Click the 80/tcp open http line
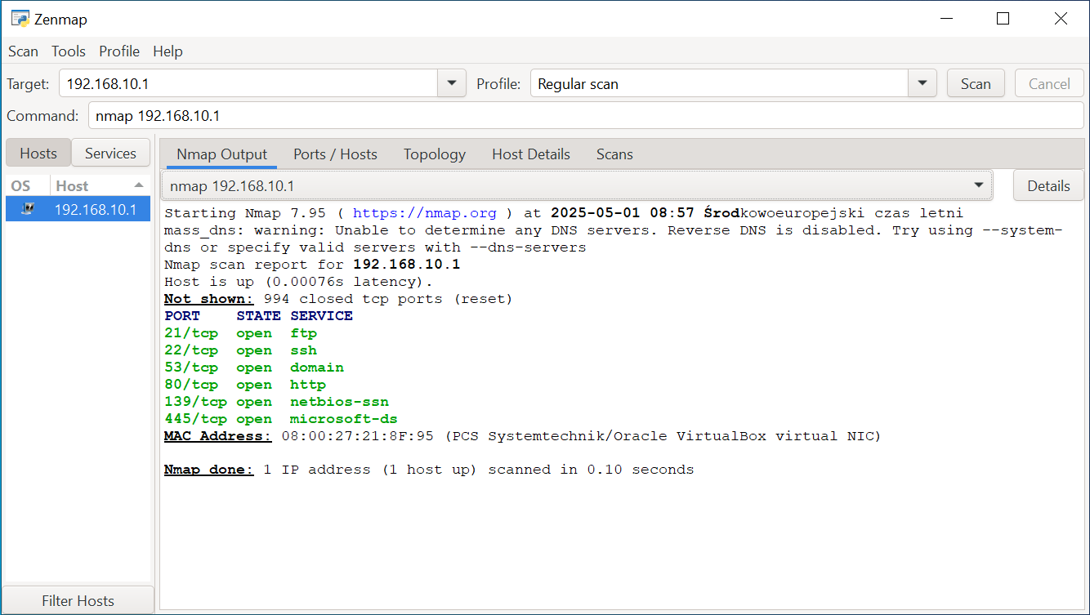 [x=245, y=385]
